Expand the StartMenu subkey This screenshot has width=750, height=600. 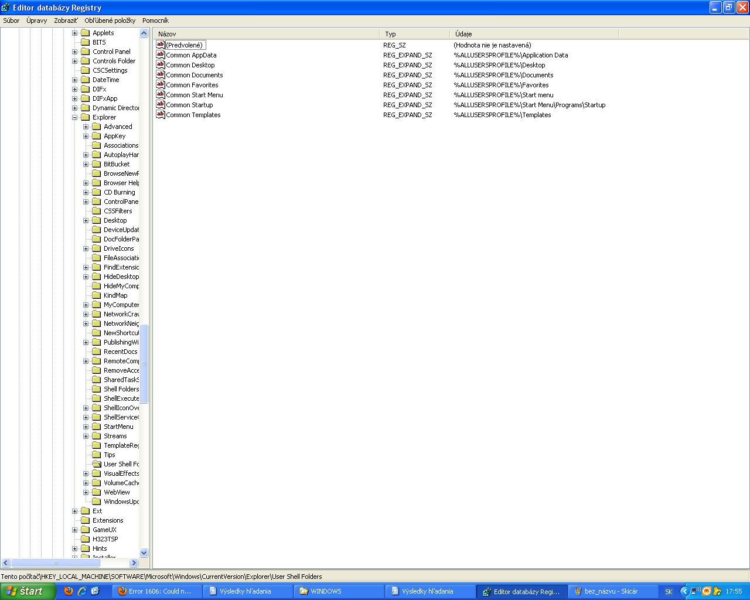(86, 427)
